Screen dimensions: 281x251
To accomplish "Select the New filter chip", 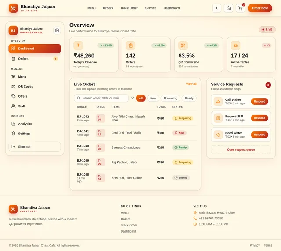I will (153, 98).
